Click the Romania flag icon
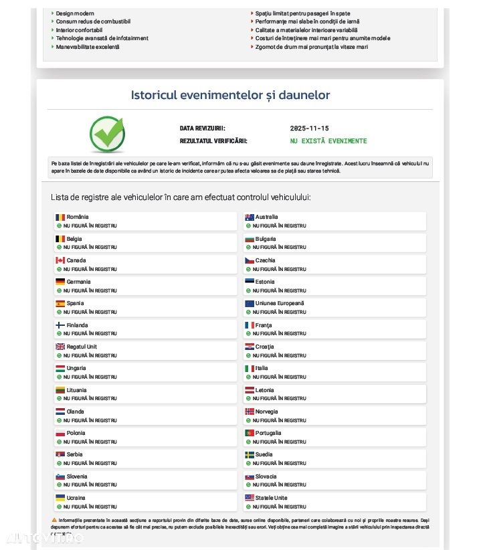Viewport: 483px width, 550px height. pos(60,217)
